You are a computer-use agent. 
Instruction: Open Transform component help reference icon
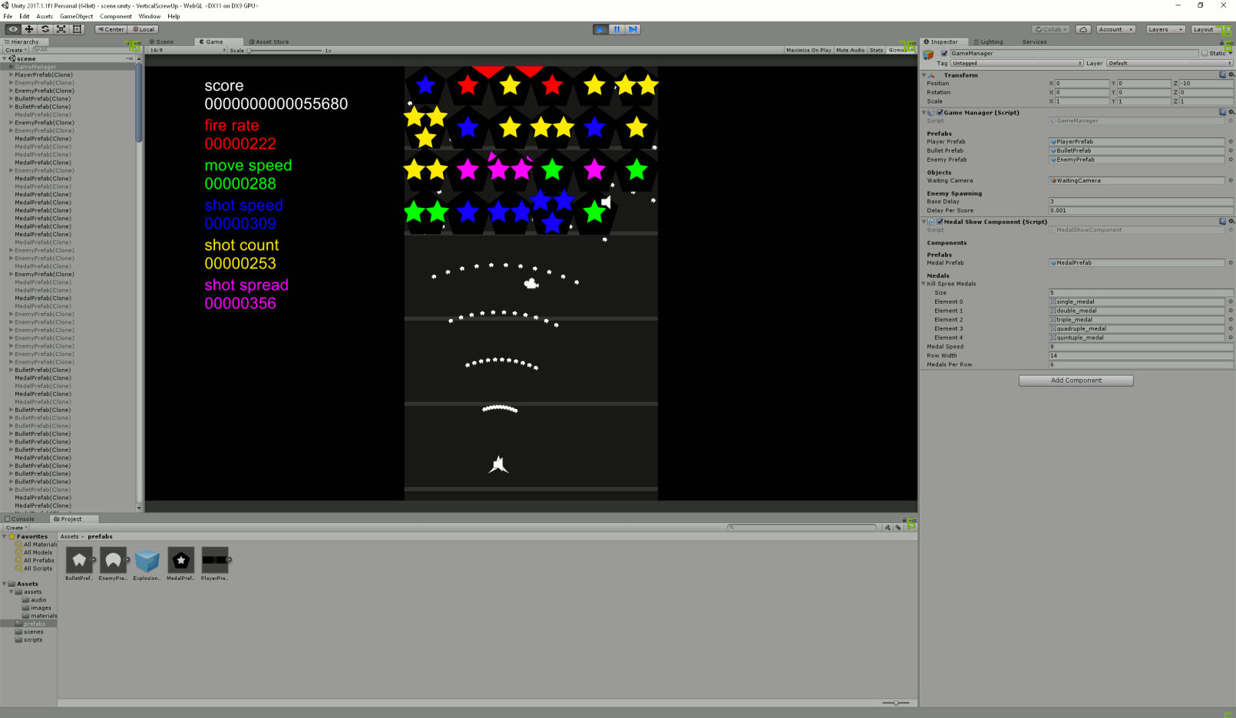[1223, 74]
